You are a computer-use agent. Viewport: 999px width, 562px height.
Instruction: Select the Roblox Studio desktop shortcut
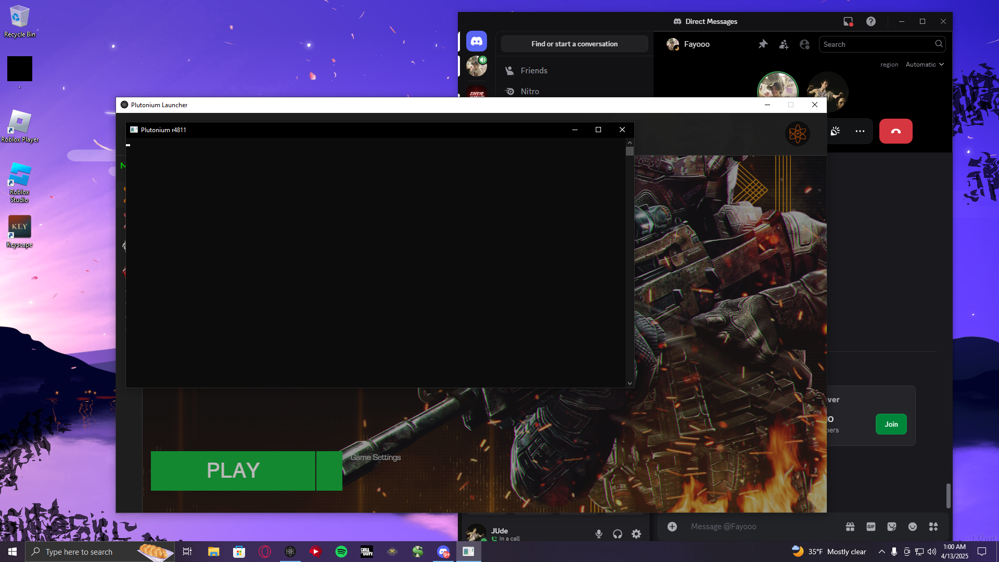coord(20,183)
